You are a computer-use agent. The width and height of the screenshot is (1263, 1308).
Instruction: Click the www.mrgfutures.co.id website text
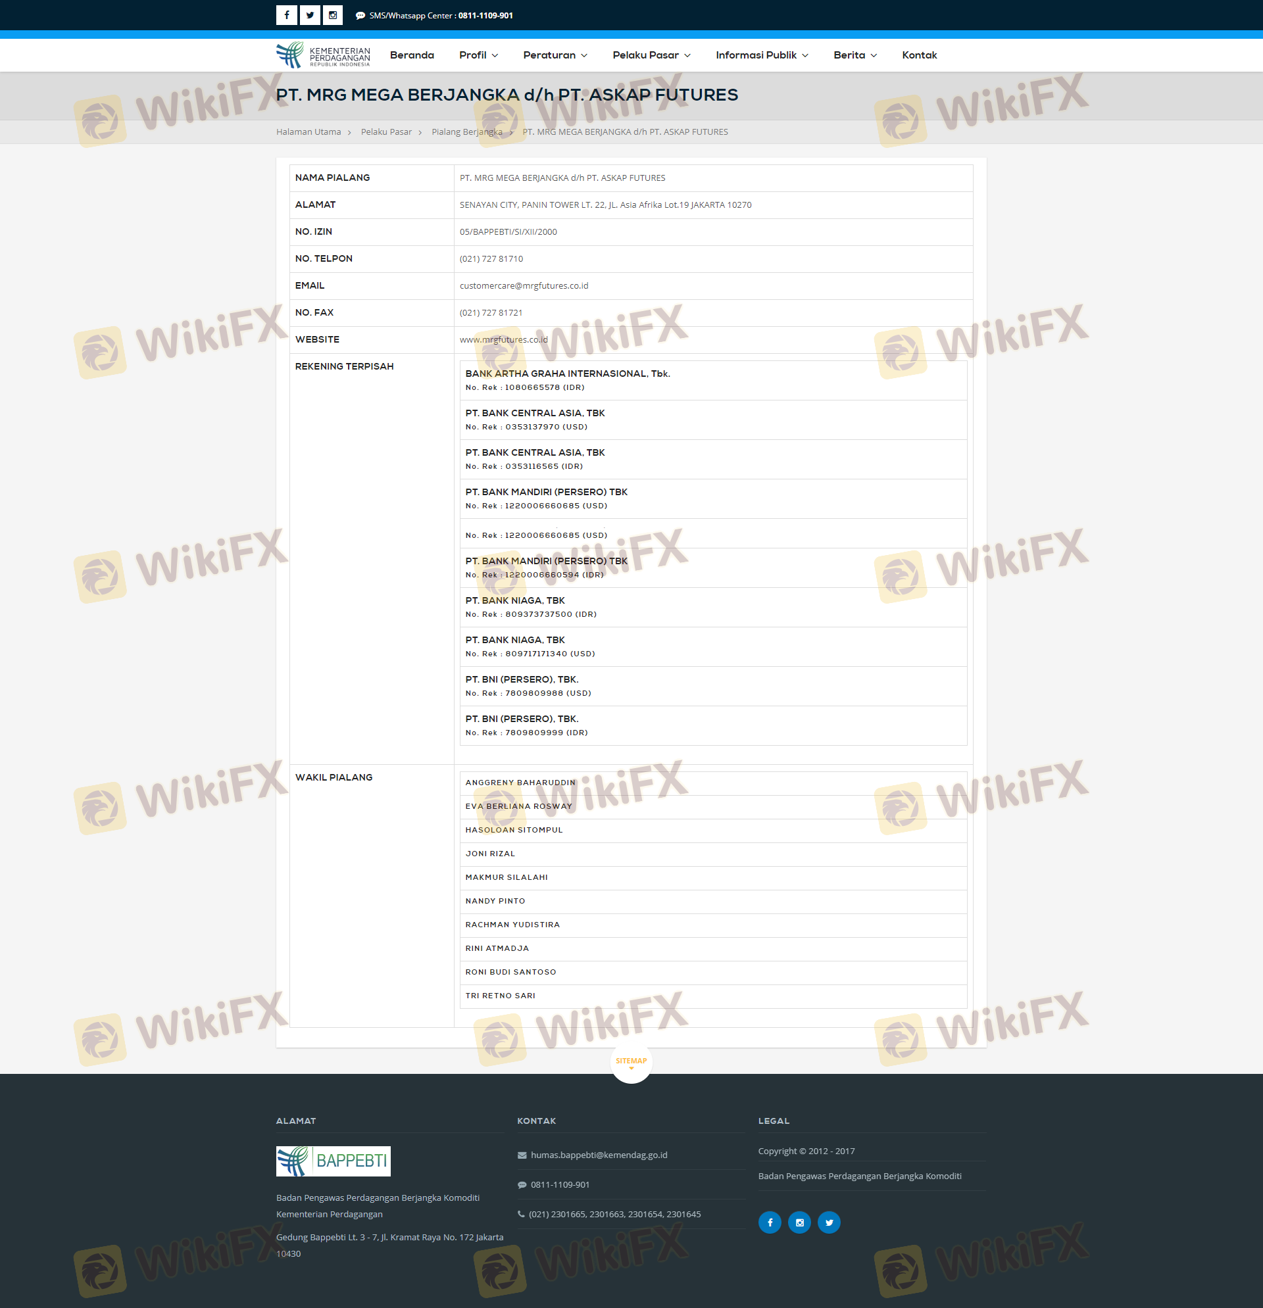click(x=503, y=339)
